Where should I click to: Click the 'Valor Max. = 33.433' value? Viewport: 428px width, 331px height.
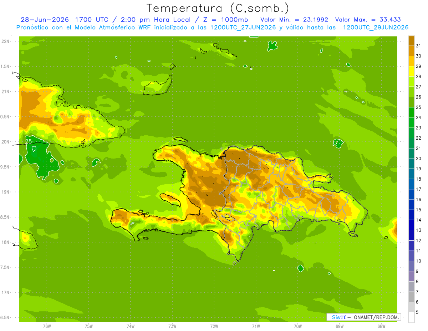[368, 20]
